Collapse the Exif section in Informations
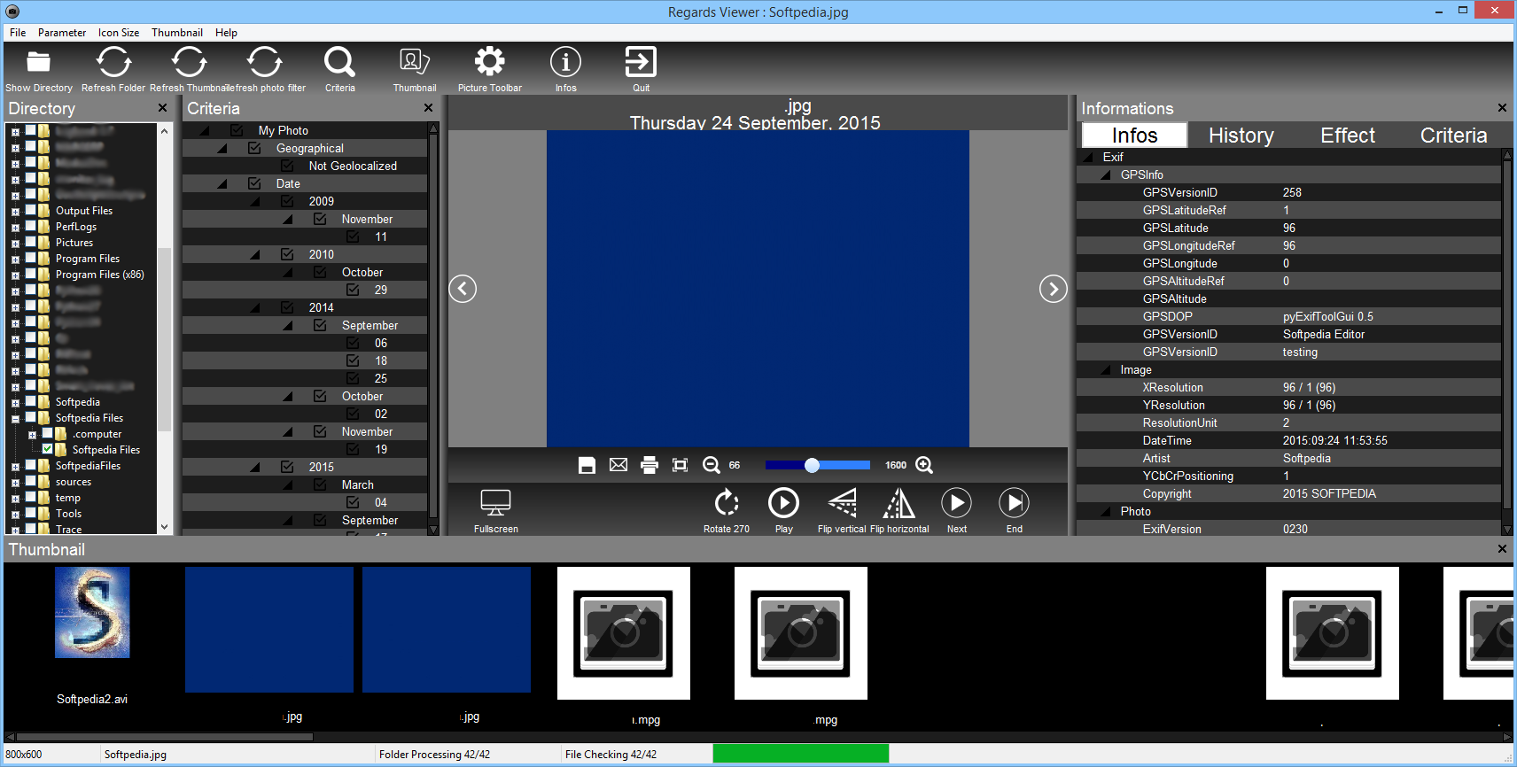This screenshot has width=1517, height=767. click(x=1088, y=157)
